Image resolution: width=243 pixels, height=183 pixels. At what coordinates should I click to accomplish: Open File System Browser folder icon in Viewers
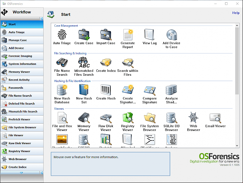150,118
